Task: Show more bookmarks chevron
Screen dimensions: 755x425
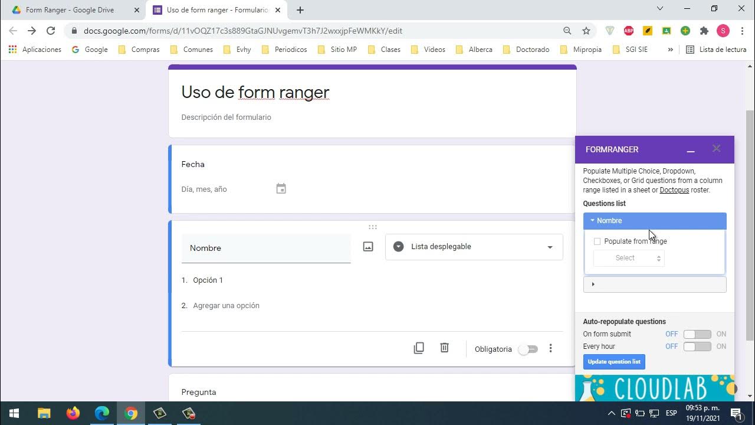Action: tap(670, 50)
